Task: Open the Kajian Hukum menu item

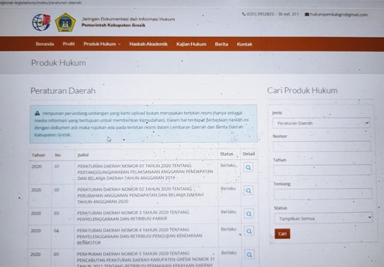Action: 191,44
